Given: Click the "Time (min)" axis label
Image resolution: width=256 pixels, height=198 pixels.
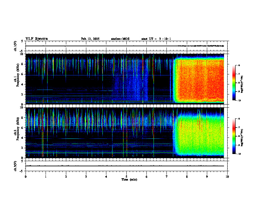Looking at the screenshot, I should (x=129, y=180).
